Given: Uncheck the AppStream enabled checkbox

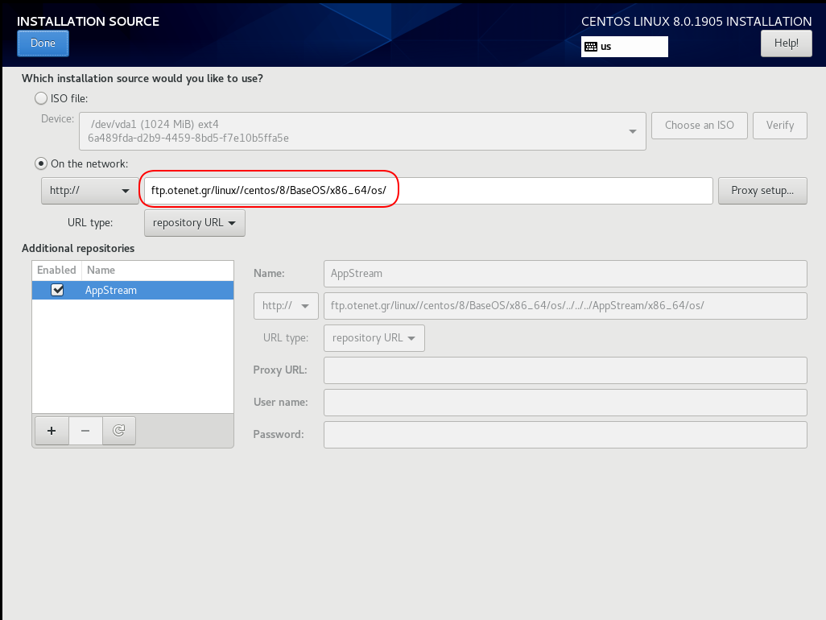Looking at the screenshot, I should 57,291.
